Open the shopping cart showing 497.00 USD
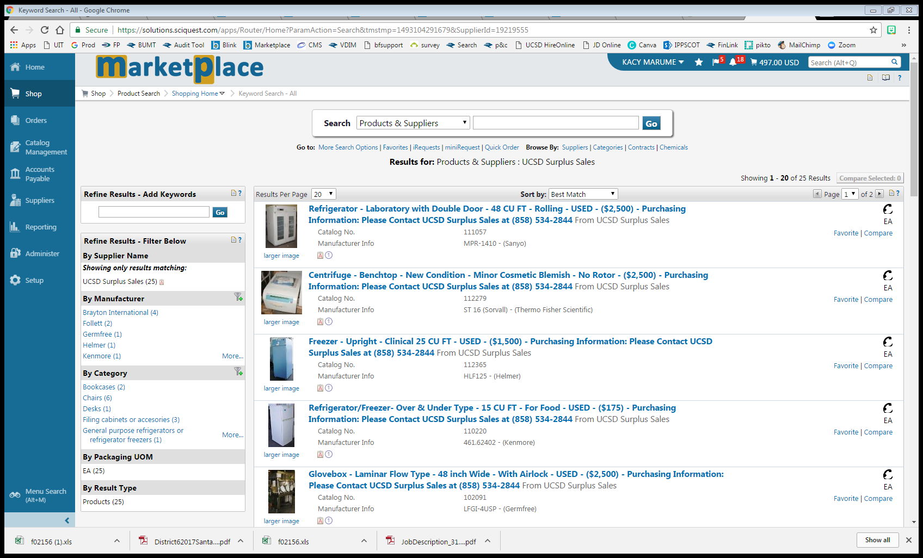Image resolution: width=923 pixels, height=558 pixels. pyautogui.click(x=774, y=62)
